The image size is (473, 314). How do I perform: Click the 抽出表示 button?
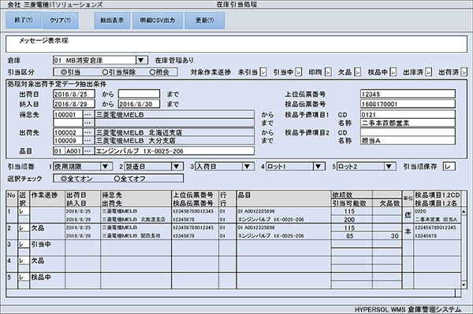pyautogui.click(x=112, y=20)
